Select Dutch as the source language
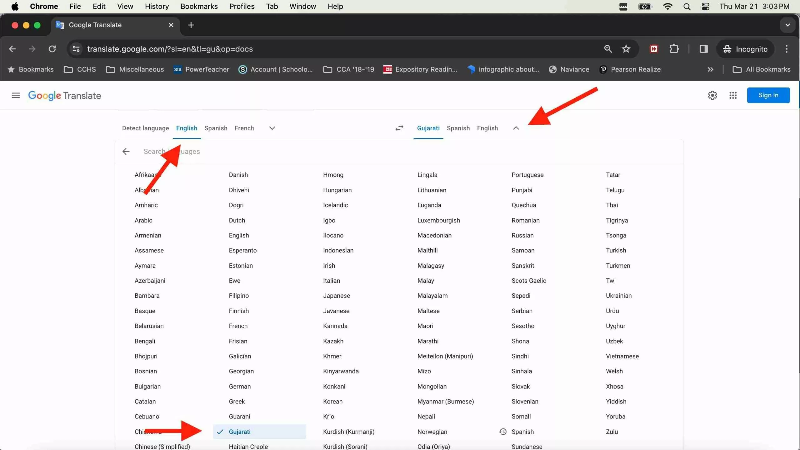The height and width of the screenshot is (450, 800). coord(237,220)
